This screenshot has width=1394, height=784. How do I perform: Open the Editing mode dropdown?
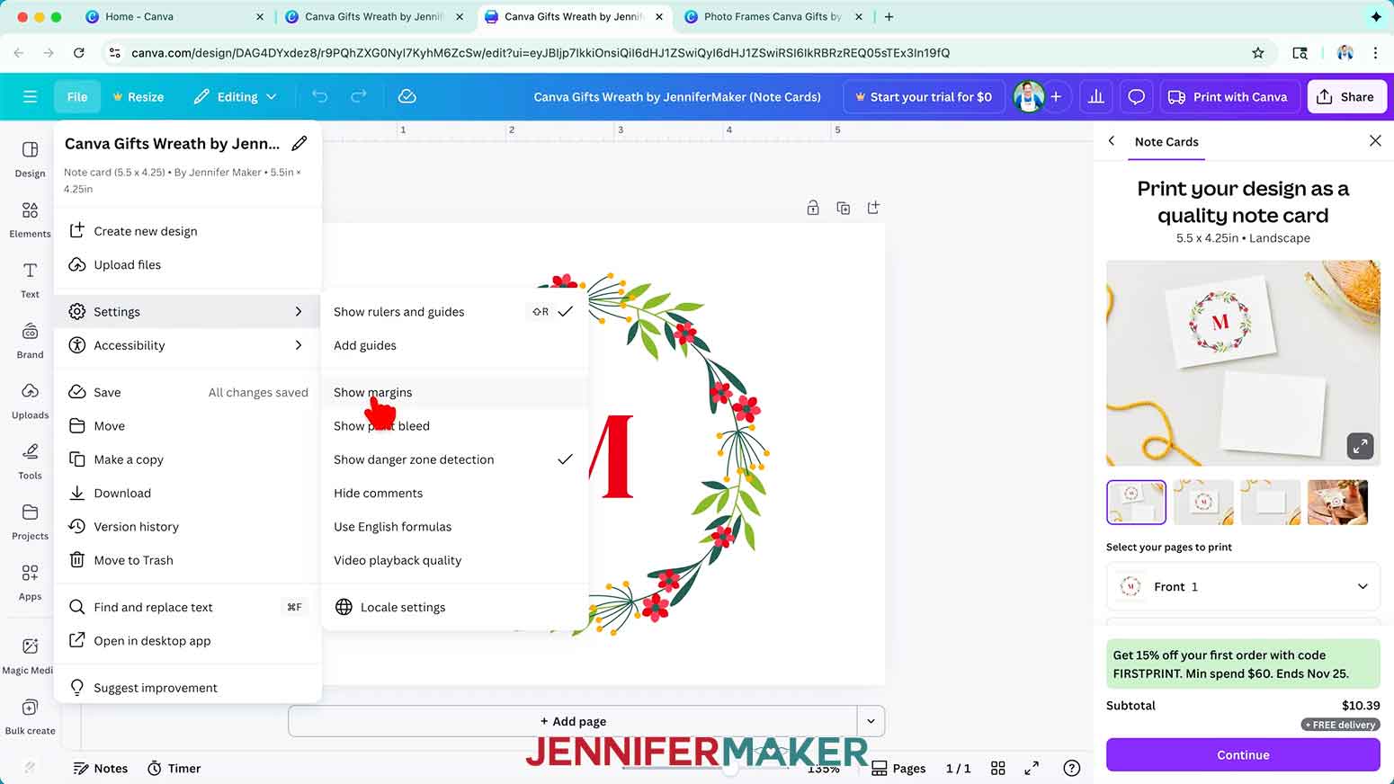coord(235,96)
